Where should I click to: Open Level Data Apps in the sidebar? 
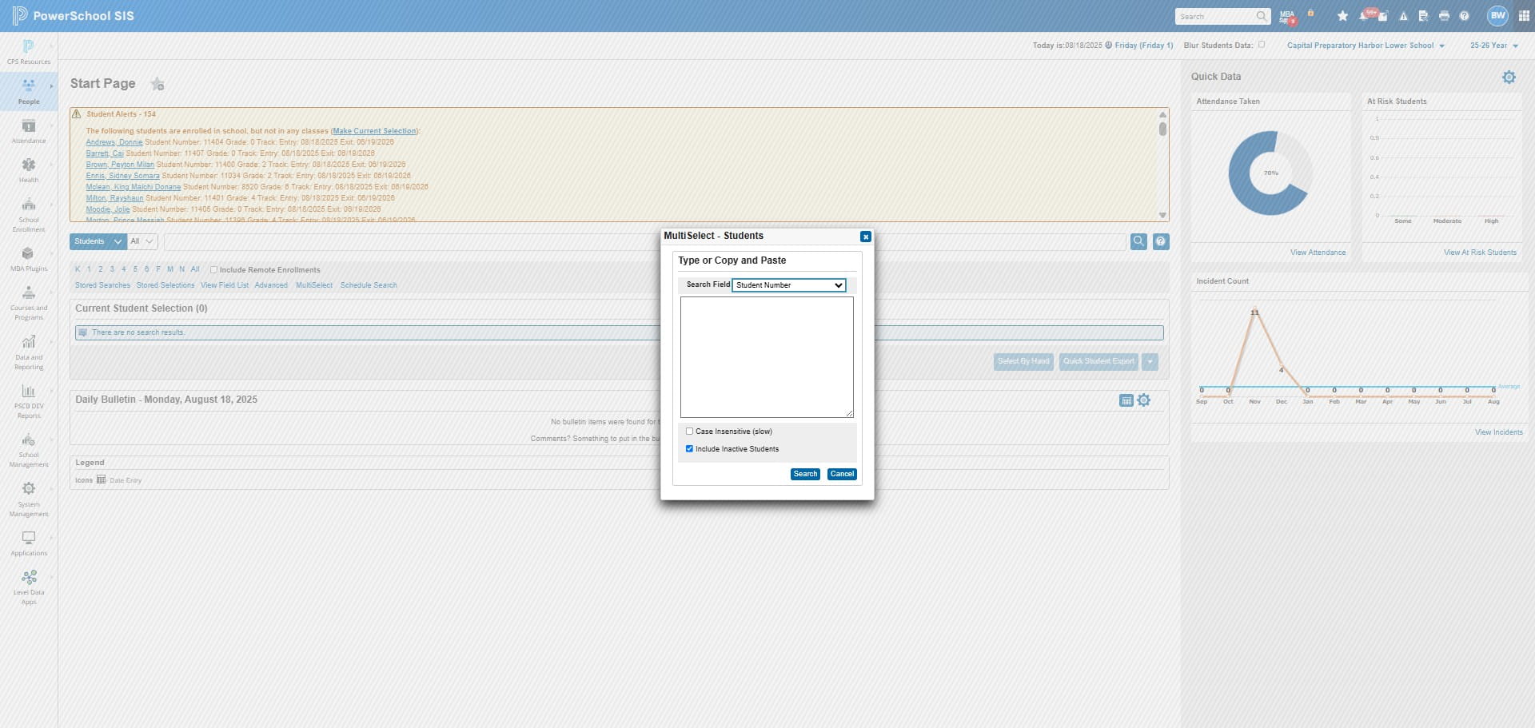click(x=29, y=587)
